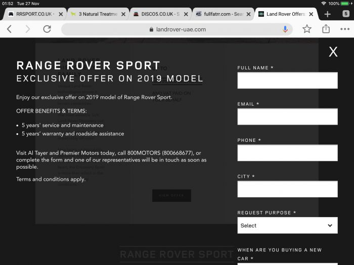Tap the 01:52 clock in status bar
This screenshot has width=354, height=265.
point(8,4)
